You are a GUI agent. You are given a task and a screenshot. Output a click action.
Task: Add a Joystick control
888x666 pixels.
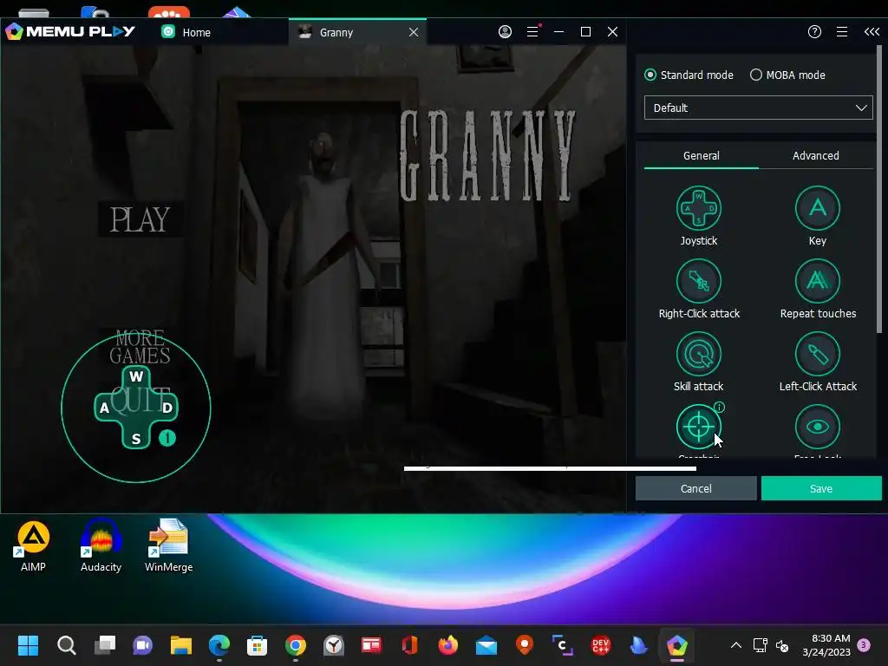[x=698, y=208]
